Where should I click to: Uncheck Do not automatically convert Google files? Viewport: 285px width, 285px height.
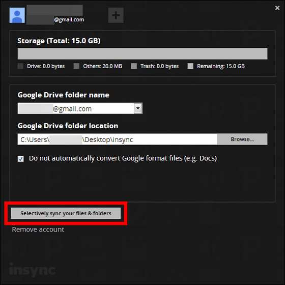[x=21, y=159]
